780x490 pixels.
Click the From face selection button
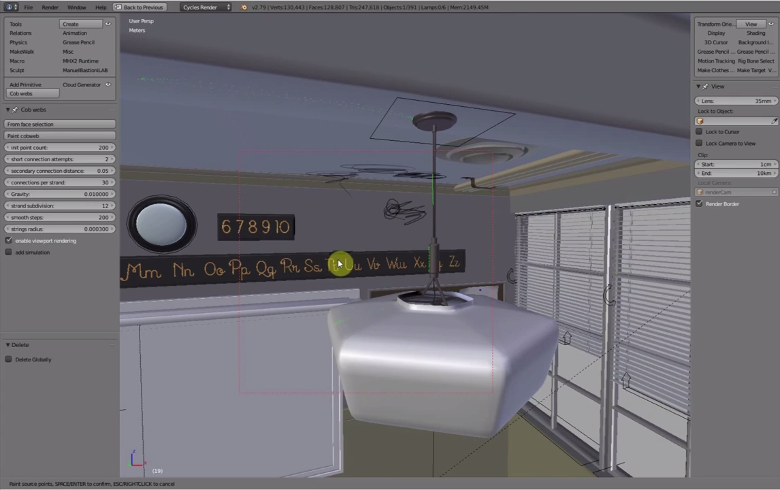60,125
